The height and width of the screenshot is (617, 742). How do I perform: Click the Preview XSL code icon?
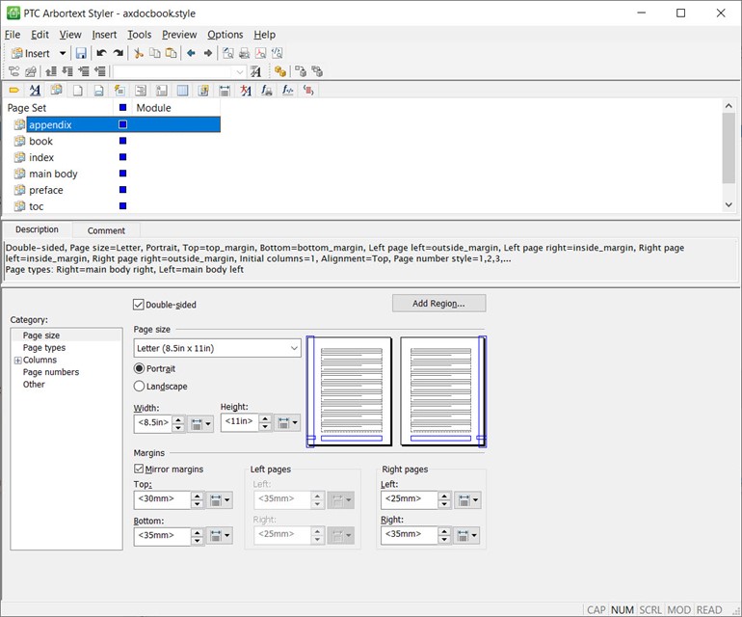tap(278, 53)
